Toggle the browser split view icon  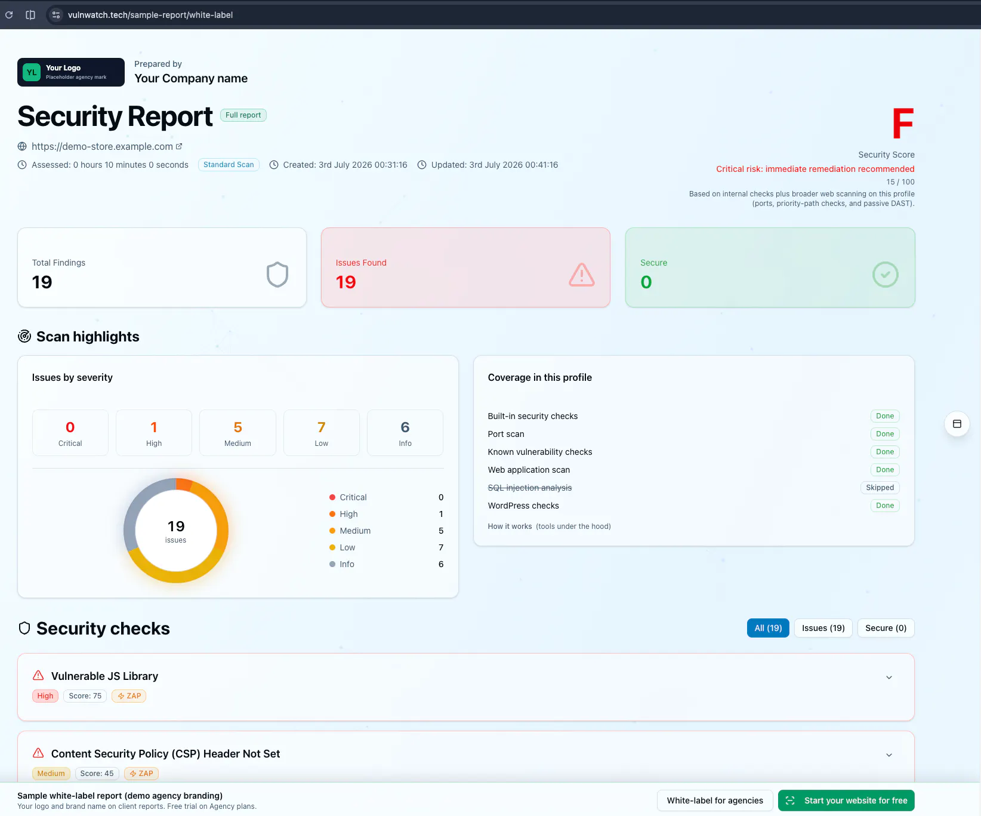click(x=30, y=15)
